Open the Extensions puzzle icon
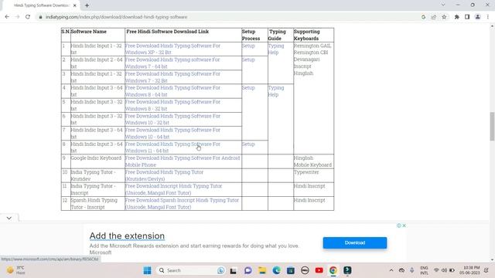 tap(457, 17)
